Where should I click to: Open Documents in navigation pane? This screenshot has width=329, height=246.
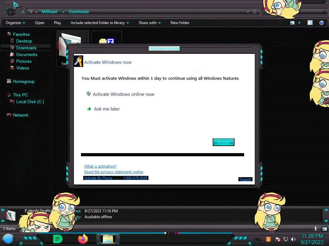[27, 54]
